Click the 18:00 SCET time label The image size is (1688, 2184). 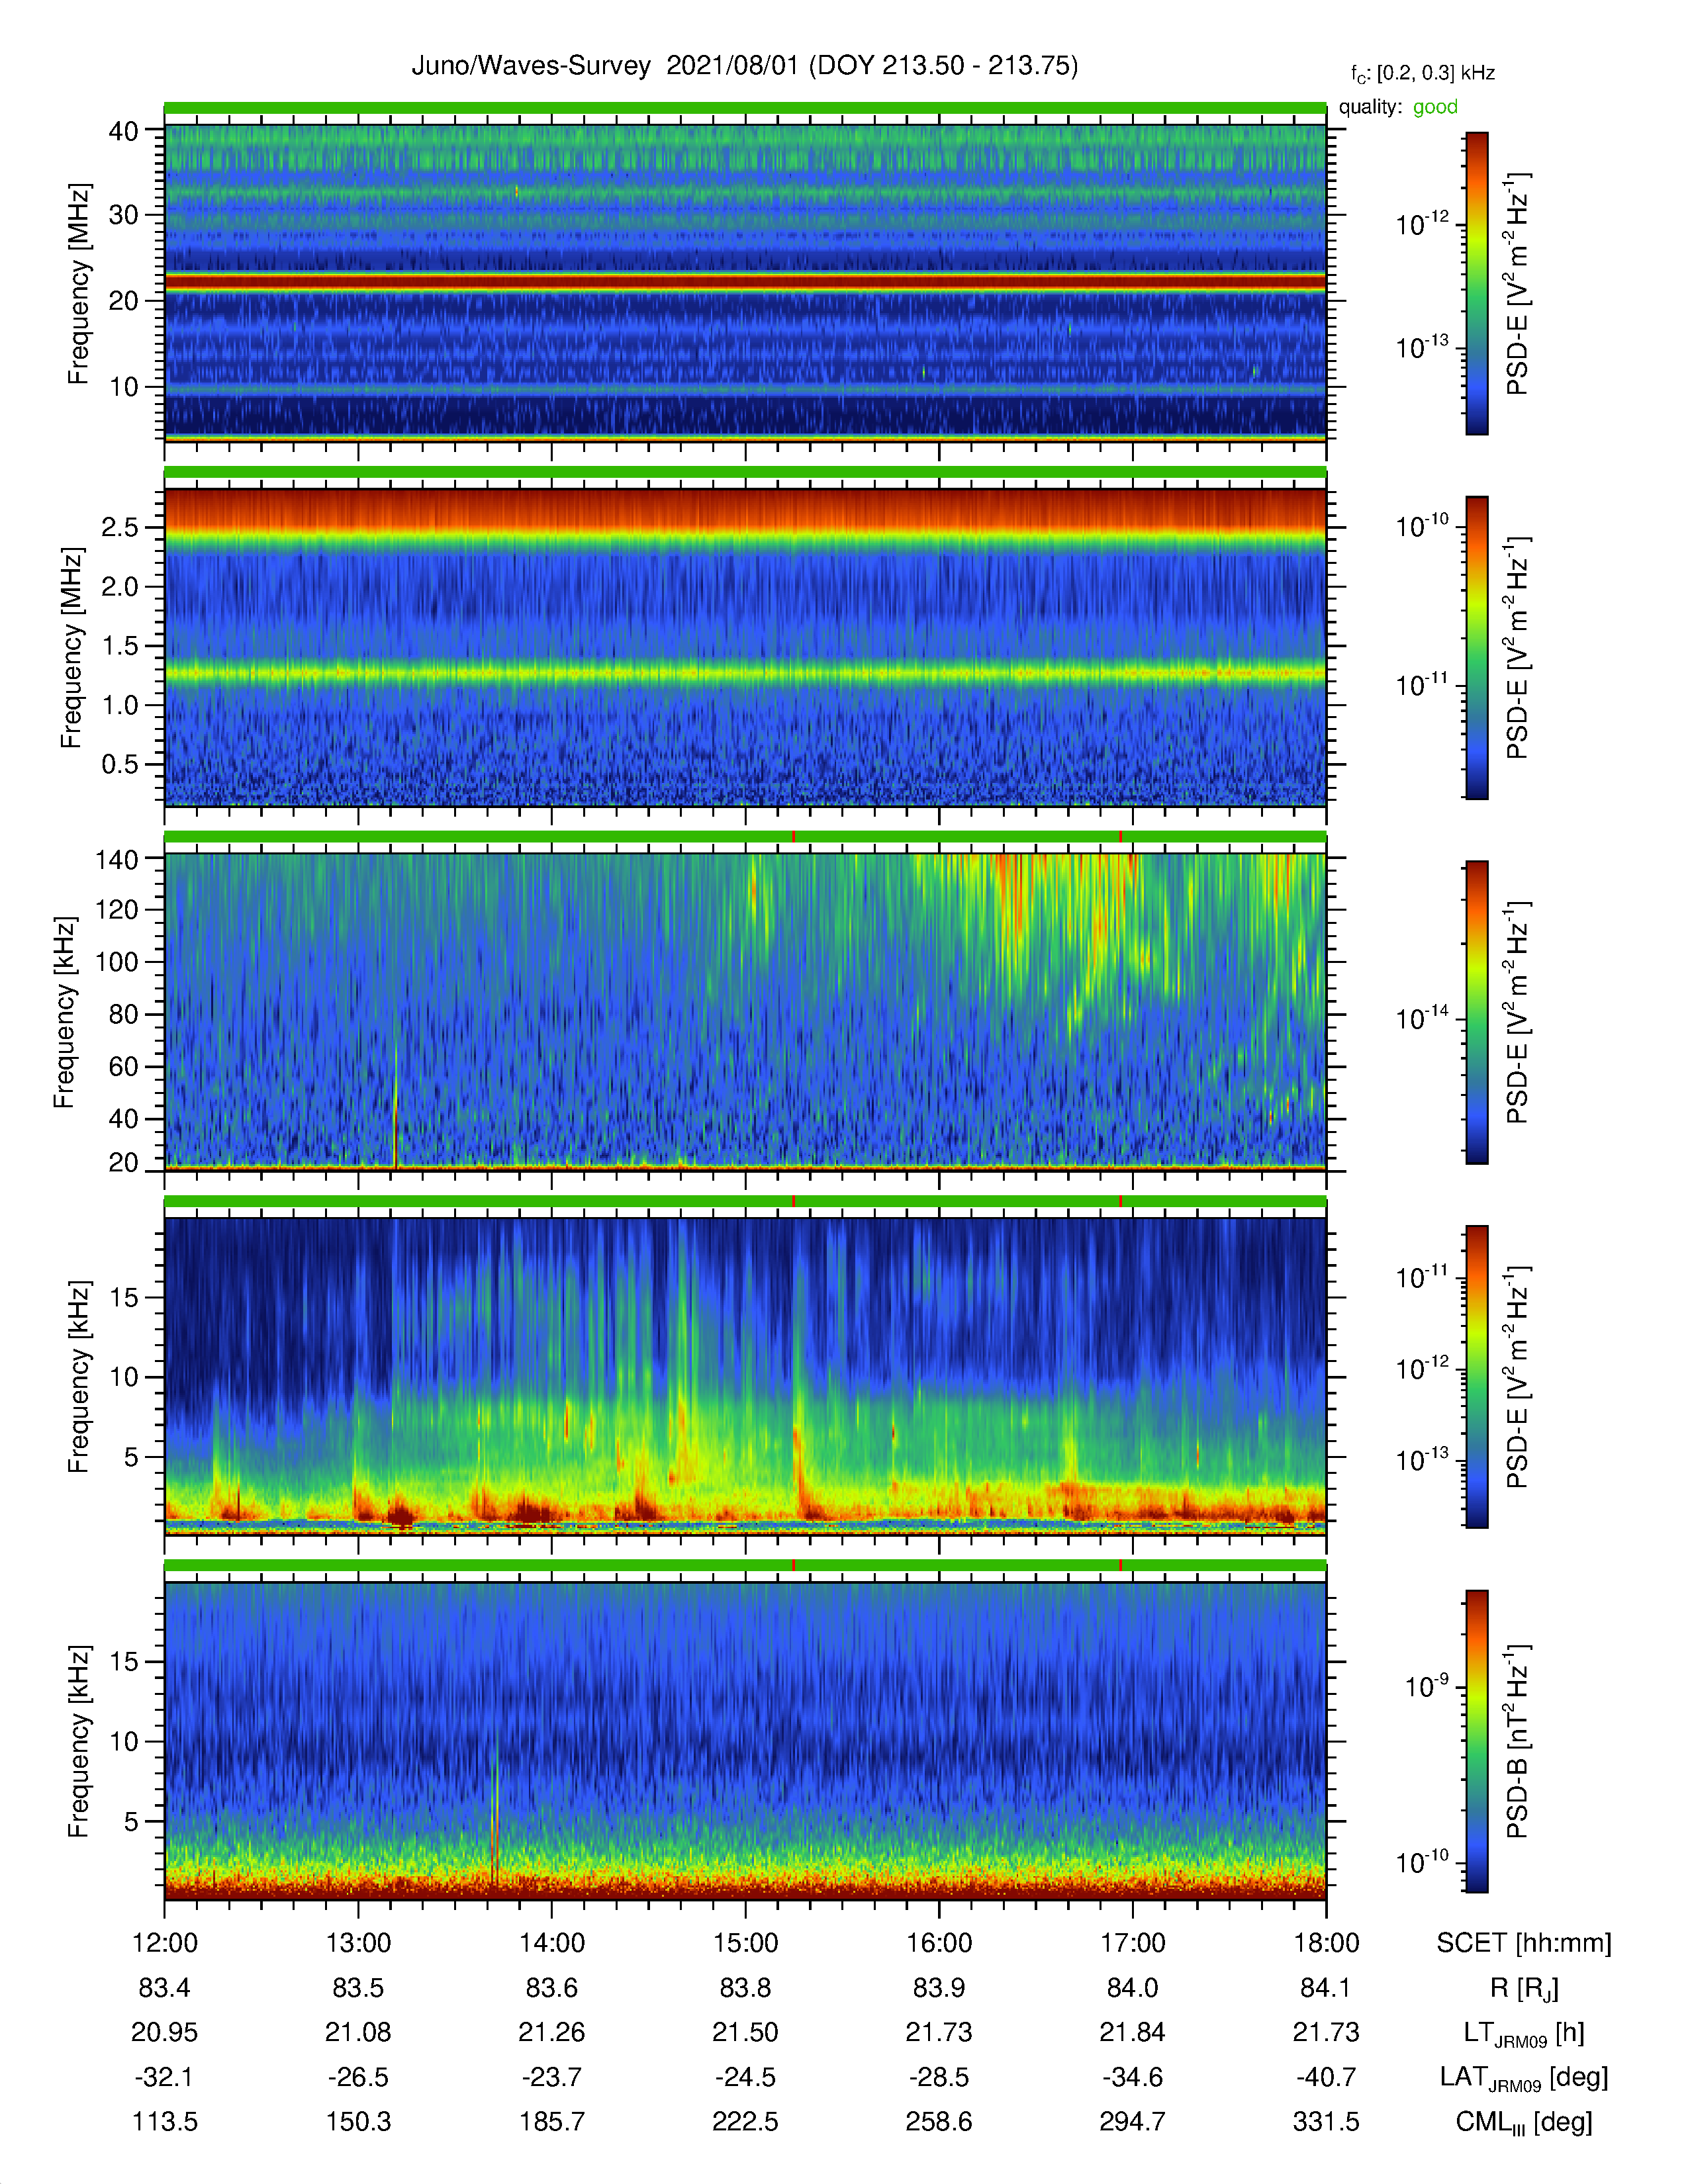click(1326, 1943)
